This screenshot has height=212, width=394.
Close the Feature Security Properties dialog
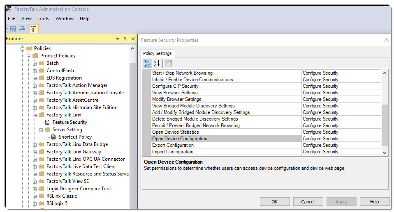387,40
